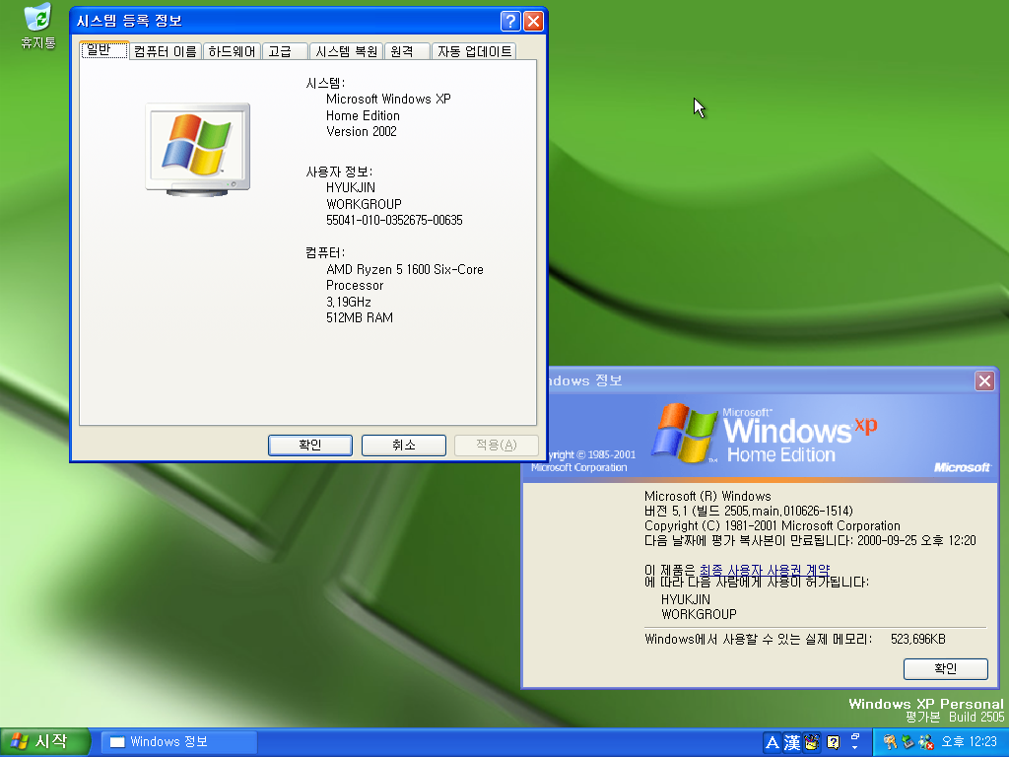1009x757 pixels.
Task: Switch to the 컴퓨터 이름 tab
Action: 166,51
